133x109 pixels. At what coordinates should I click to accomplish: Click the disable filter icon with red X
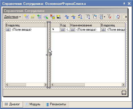[109, 17]
